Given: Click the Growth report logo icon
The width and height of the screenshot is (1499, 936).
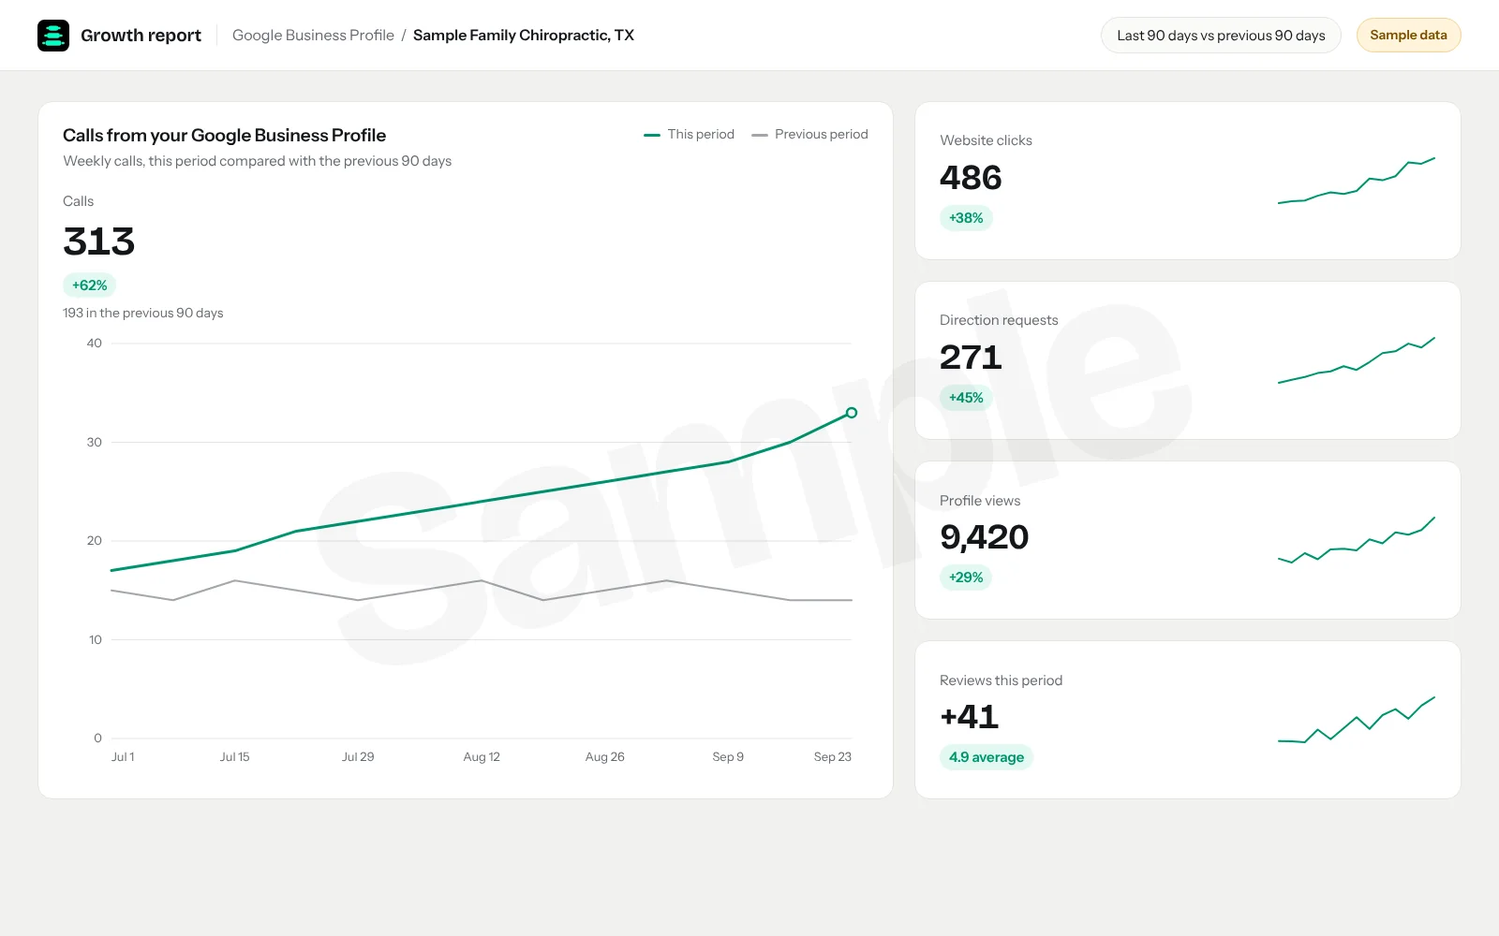Looking at the screenshot, I should (x=53, y=36).
